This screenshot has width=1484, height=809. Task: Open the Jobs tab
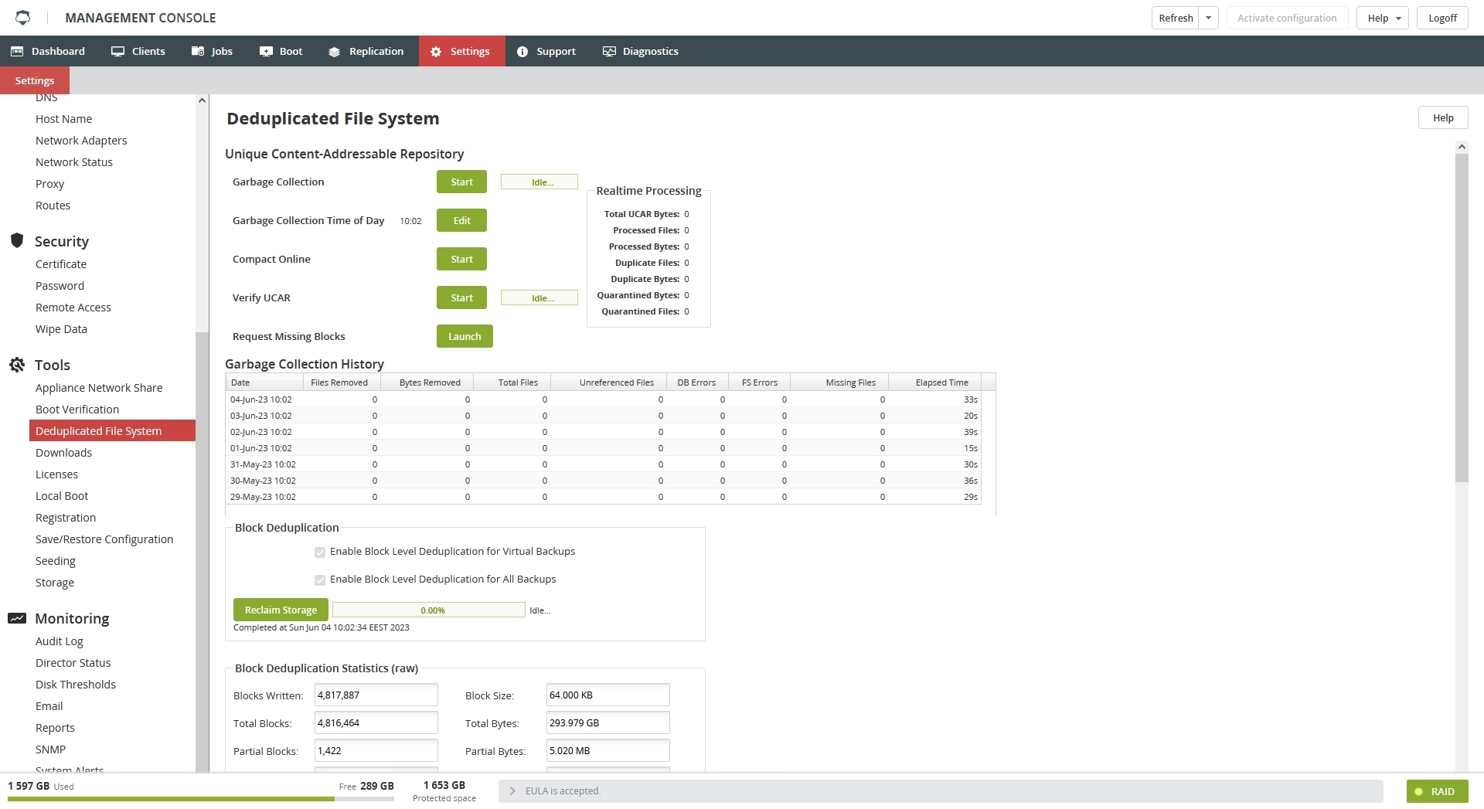click(212, 51)
